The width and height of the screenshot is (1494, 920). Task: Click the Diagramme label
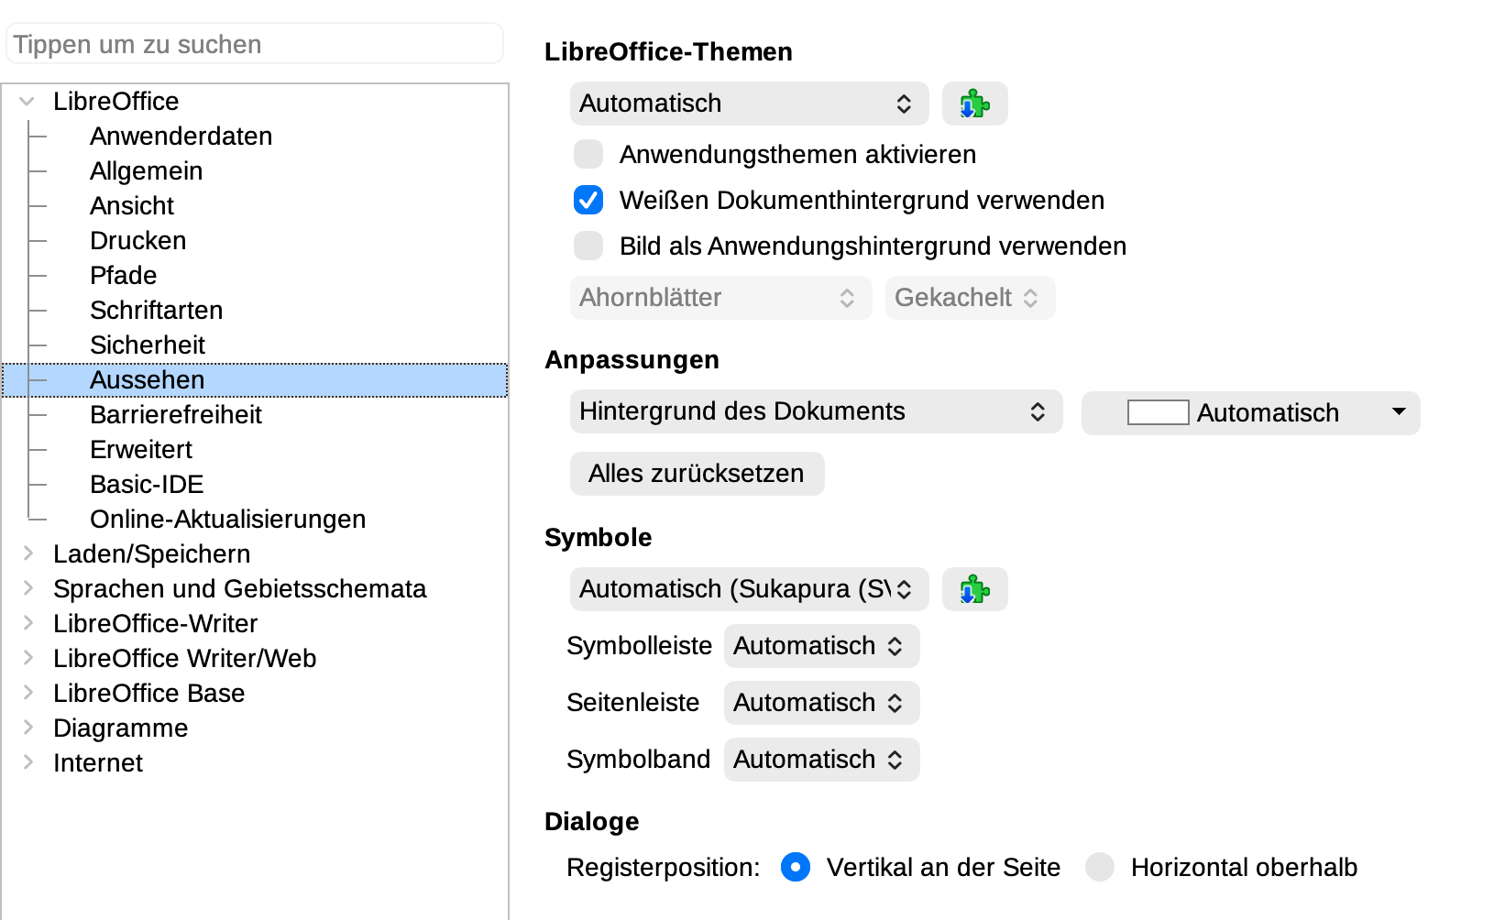click(120, 728)
